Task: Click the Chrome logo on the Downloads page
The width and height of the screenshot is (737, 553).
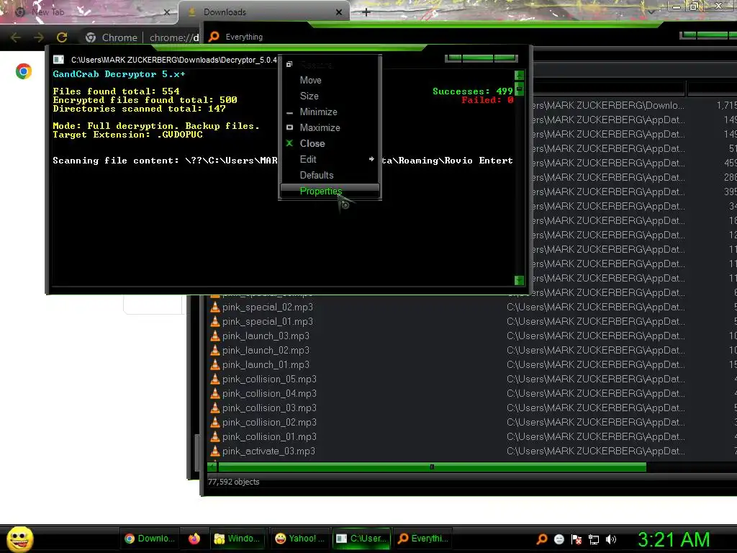Action: coord(24,71)
